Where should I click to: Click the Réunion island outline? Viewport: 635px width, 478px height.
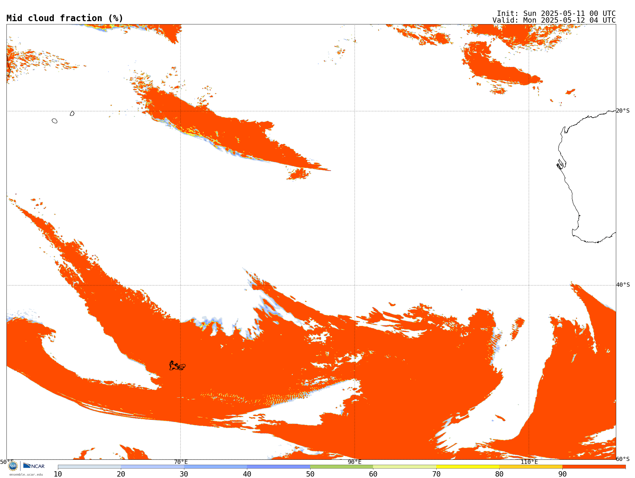point(54,121)
